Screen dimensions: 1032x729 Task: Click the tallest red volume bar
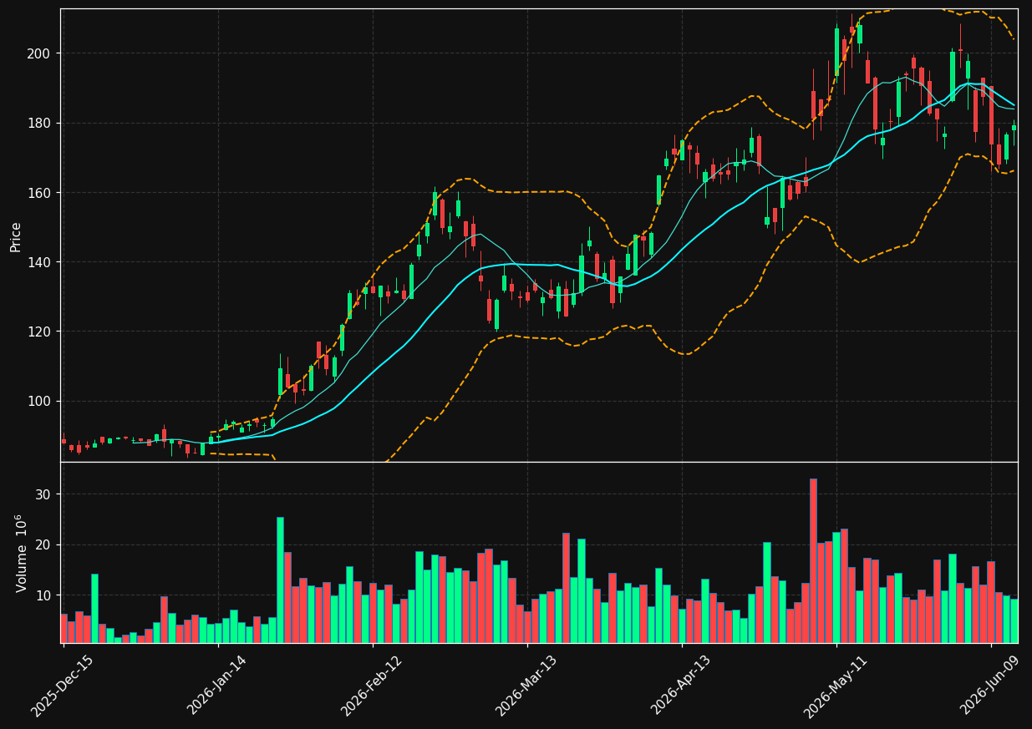point(813,560)
